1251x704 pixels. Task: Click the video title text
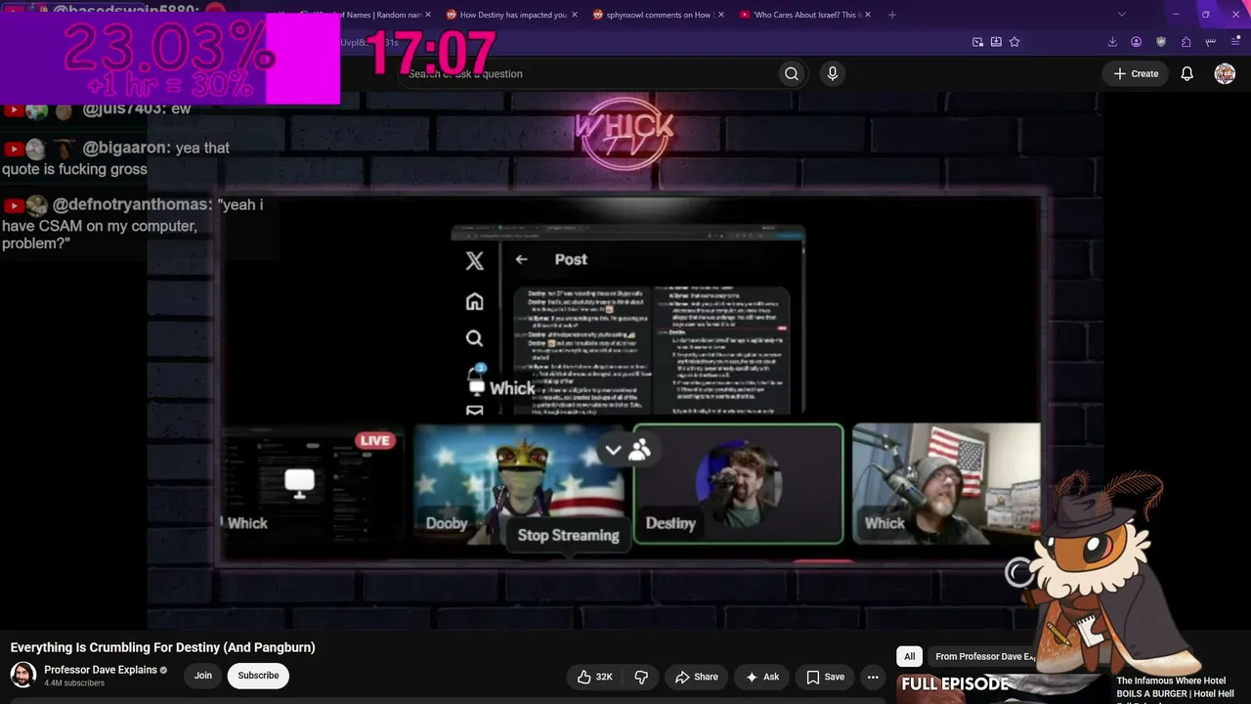pyautogui.click(x=163, y=647)
